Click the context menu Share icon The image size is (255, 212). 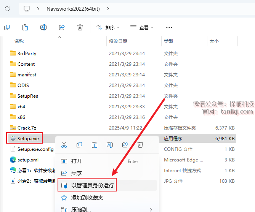tap(125, 145)
